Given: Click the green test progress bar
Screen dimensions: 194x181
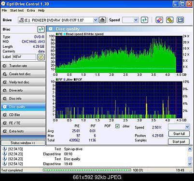Looking at the screenshot, I should point(87,170).
